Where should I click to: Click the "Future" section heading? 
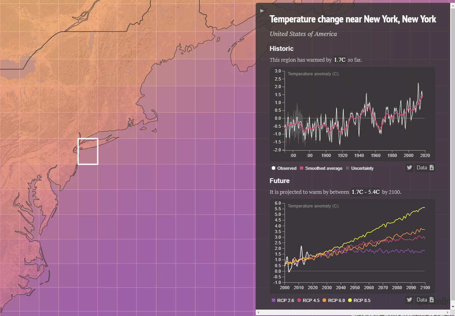pos(279,181)
